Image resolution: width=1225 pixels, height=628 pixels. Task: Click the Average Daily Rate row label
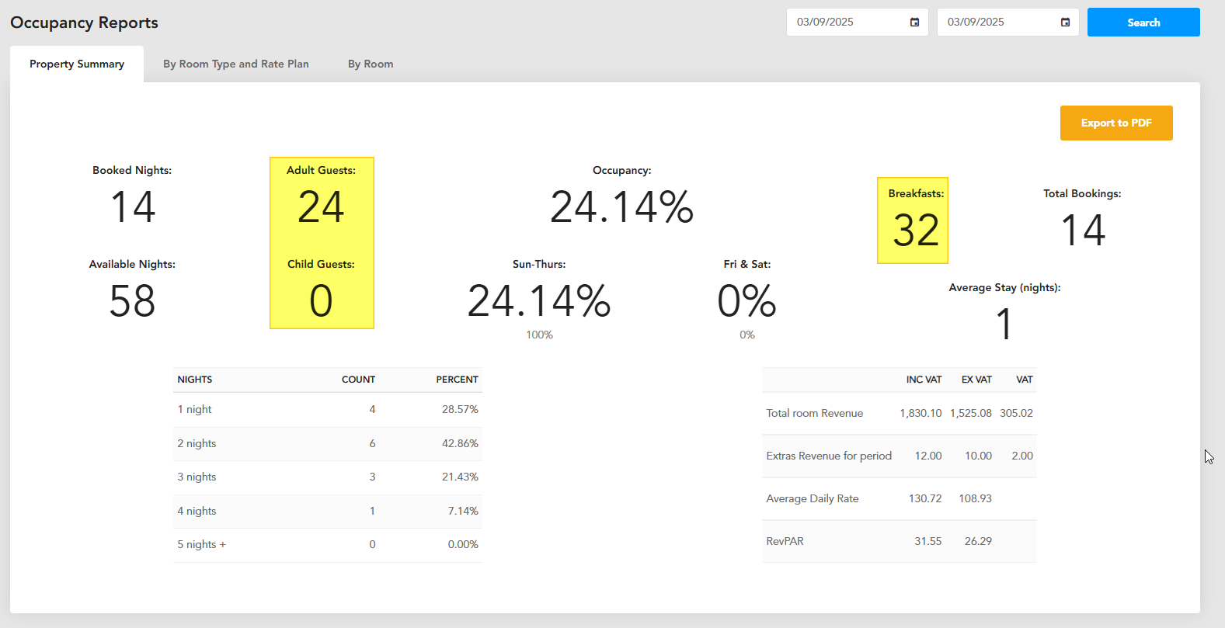[x=812, y=498]
